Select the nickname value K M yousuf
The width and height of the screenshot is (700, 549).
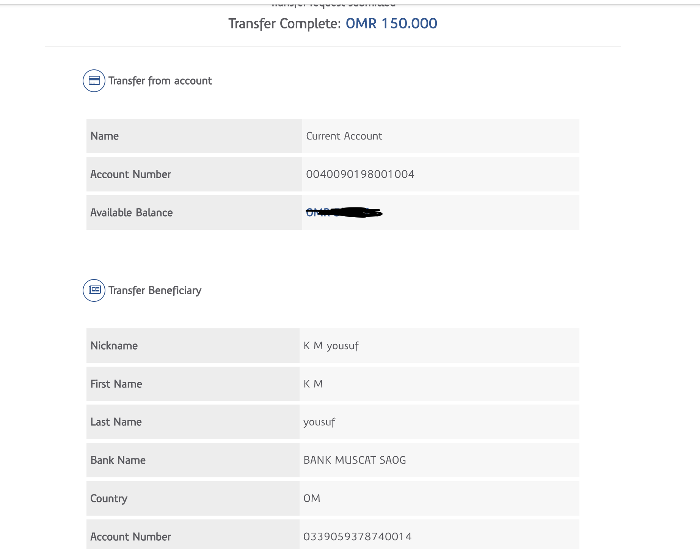pyautogui.click(x=331, y=346)
